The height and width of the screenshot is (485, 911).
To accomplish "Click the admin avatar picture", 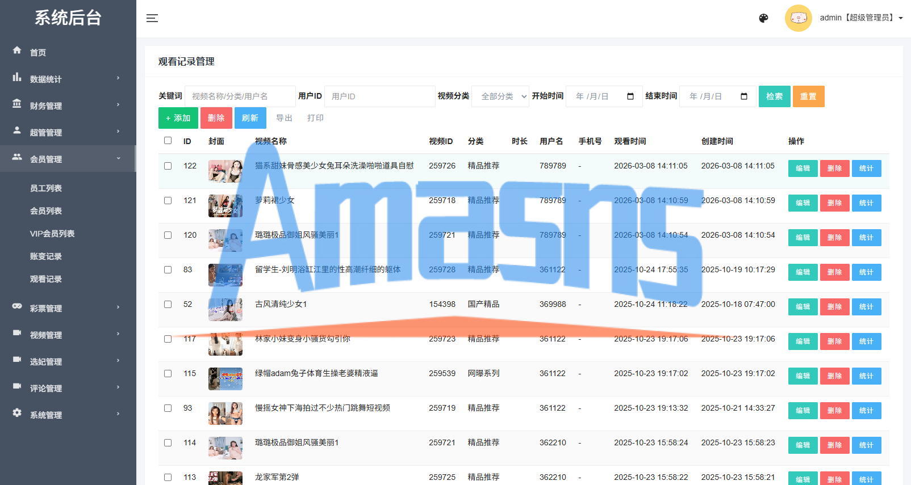I will pyautogui.click(x=799, y=18).
